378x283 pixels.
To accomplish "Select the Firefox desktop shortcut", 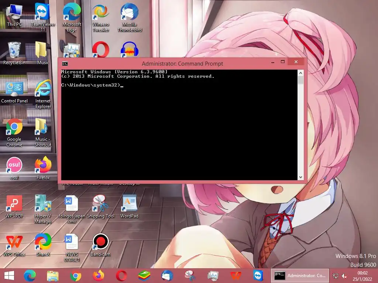I will [43, 168].
